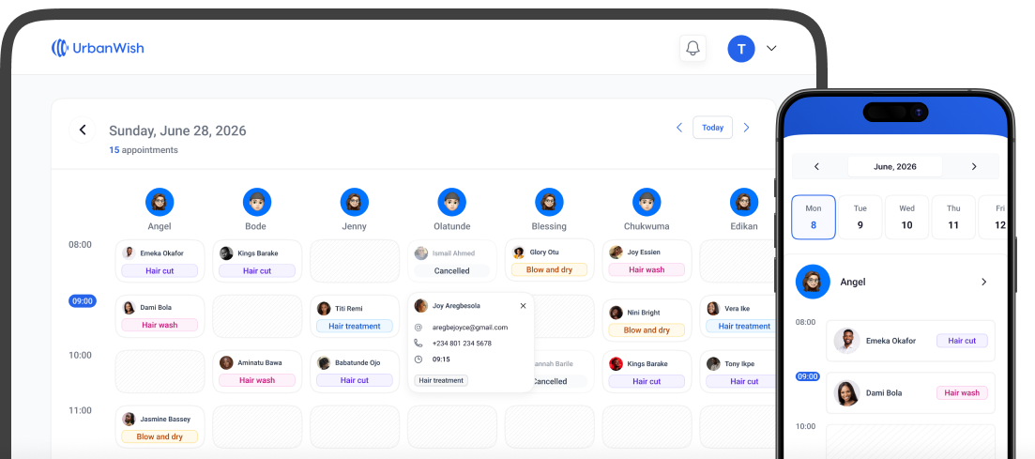Click empty 08:00 slot under Jenny
The width and height of the screenshot is (1035, 459).
click(x=355, y=261)
